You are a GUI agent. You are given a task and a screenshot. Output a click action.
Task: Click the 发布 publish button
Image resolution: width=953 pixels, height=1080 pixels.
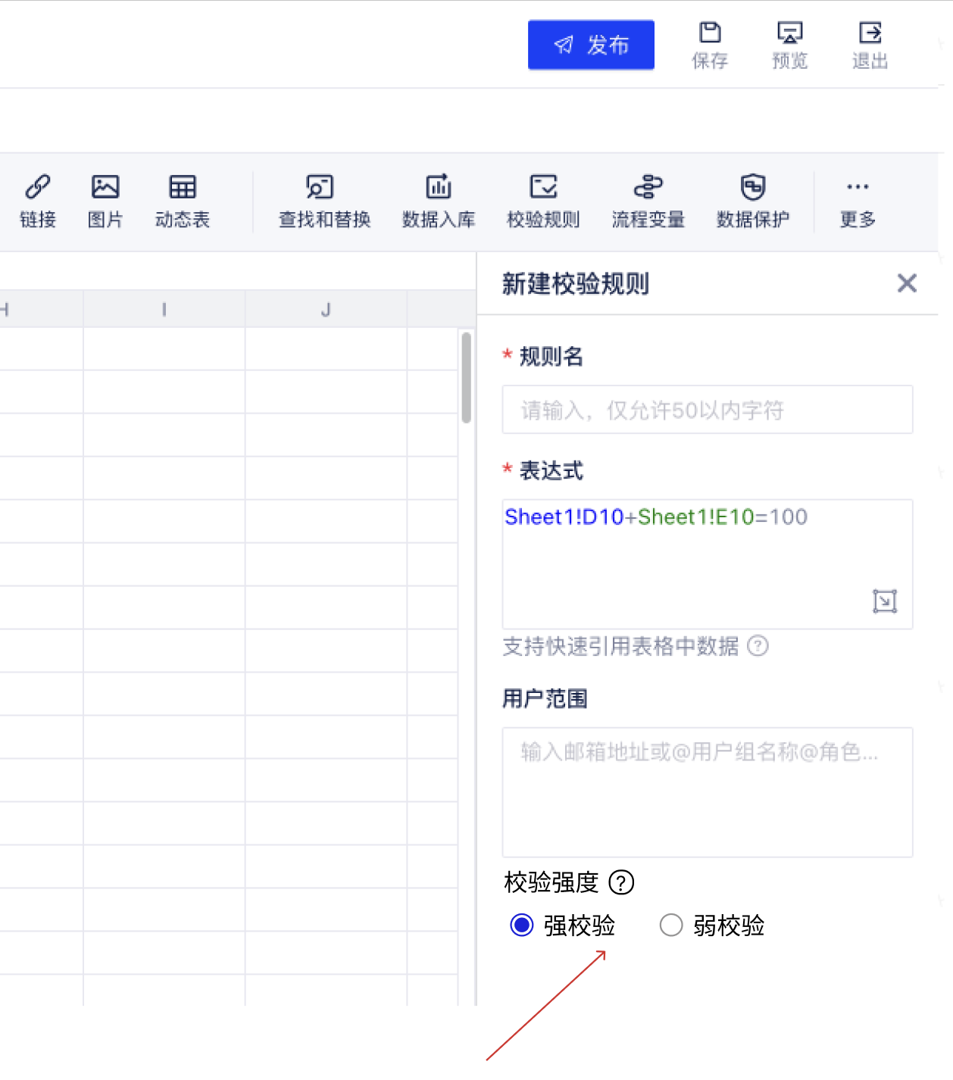pyautogui.click(x=591, y=45)
